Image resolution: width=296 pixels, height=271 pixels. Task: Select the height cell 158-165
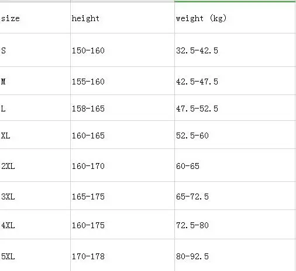122,108
